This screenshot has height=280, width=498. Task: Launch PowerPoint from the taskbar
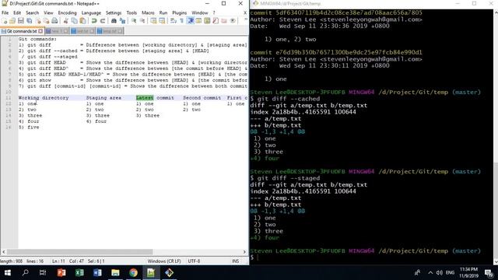[x=61, y=272]
